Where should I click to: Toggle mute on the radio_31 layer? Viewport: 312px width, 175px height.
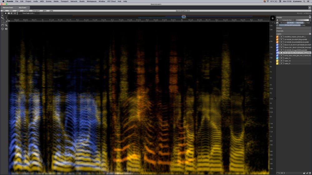[x=280, y=63]
